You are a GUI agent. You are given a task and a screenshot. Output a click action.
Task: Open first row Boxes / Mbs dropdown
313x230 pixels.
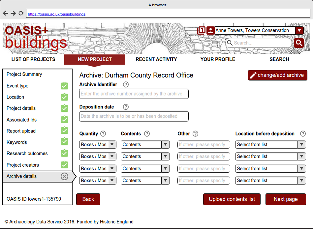(x=98, y=144)
